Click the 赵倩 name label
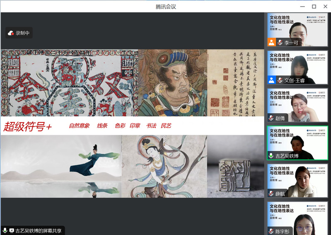331x235 pixels. click(280, 118)
